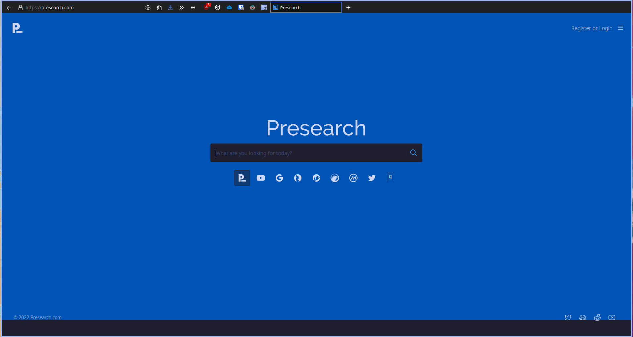Open the Twitter link in footer
The height and width of the screenshot is (337, 633).
point(568,317)
